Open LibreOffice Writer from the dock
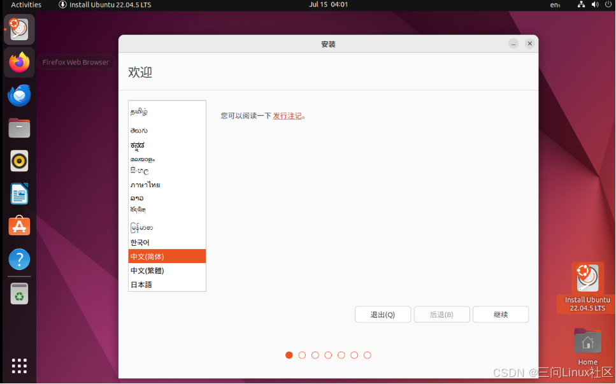This screenshot has height=384, width=616. [19, 194]
